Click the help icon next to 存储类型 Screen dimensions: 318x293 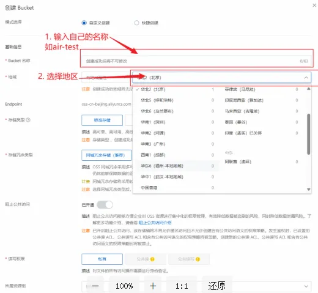(28, 120)
